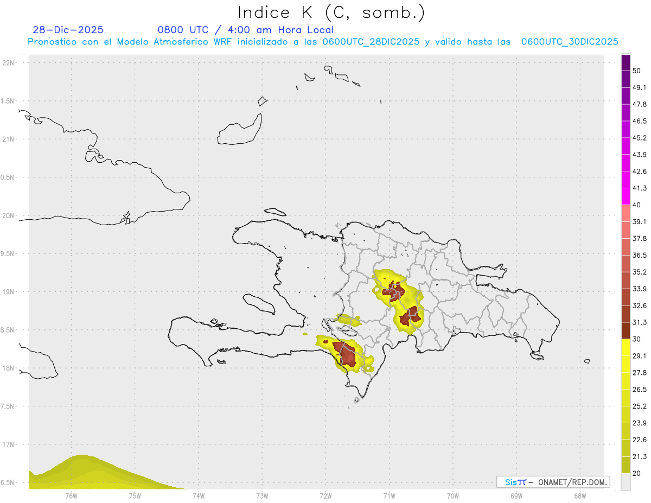Screen dimensions: 651x503
Task: Click the legend value '36.5'
Action: tap(639, 255)
